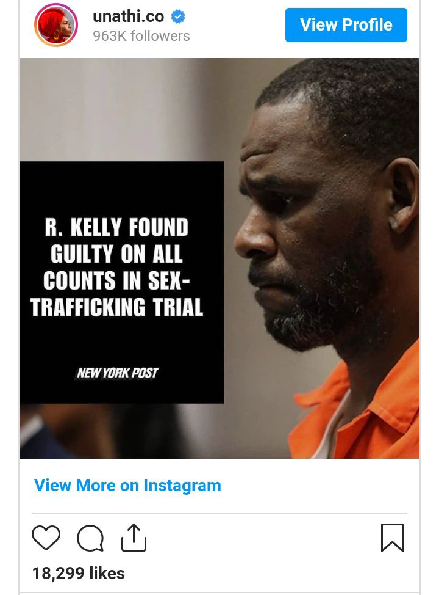The image size is (439, 595).
Task: Open the unathi.co profile picture avatar
Action: [x=56, y=25]
